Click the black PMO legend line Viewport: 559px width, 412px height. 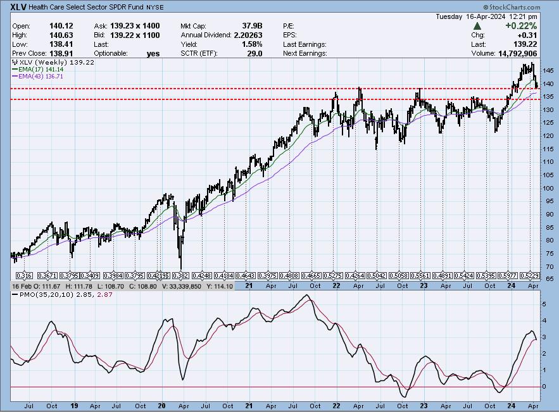coord(15,295)
